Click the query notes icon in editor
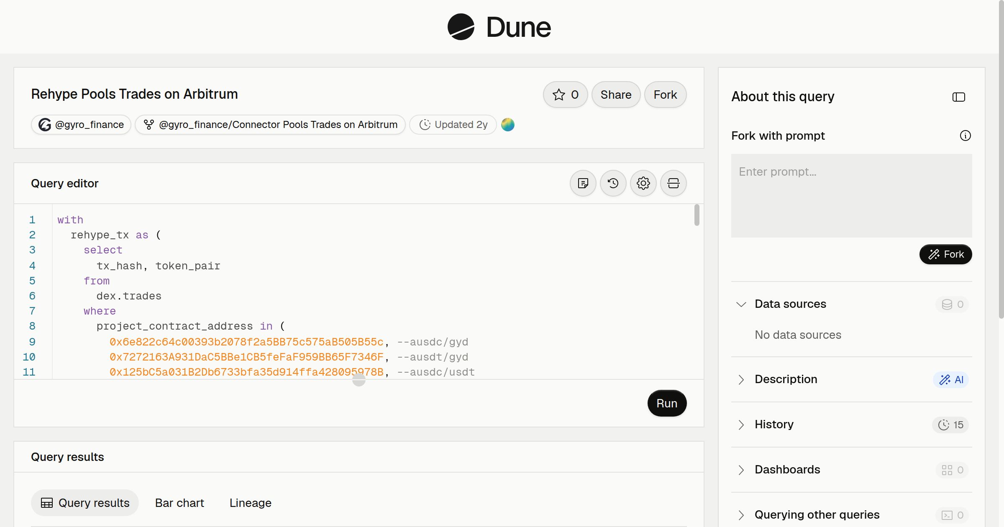 click(583, 183)
